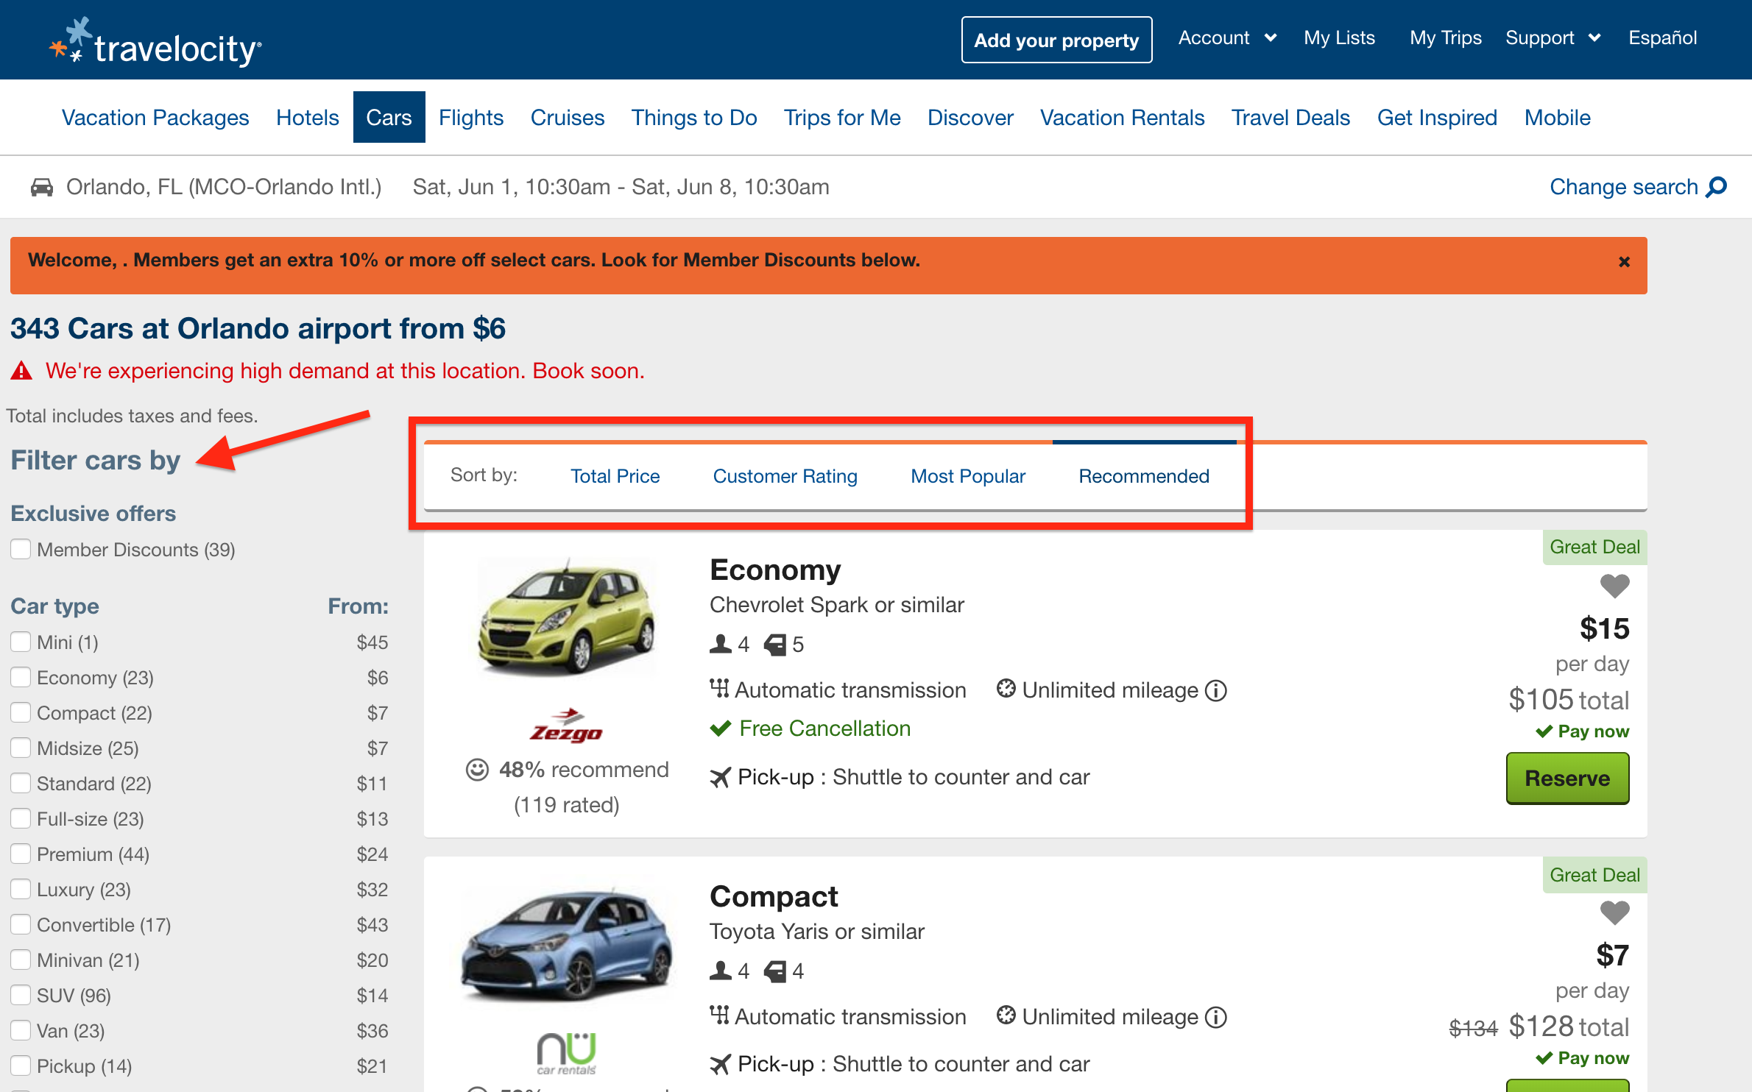The image size is (1752, 1092).
Task: Click the Add your property button
Action: 1056,40
